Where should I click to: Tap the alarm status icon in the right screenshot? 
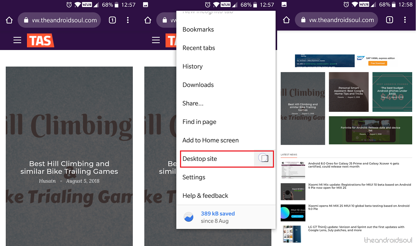point(346,5)
